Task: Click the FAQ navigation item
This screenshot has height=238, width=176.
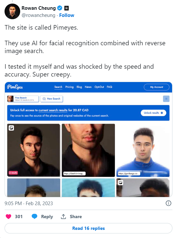Action: 109,87
